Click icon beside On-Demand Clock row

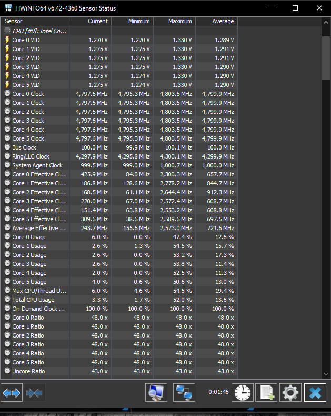click(x=7, y=308)
